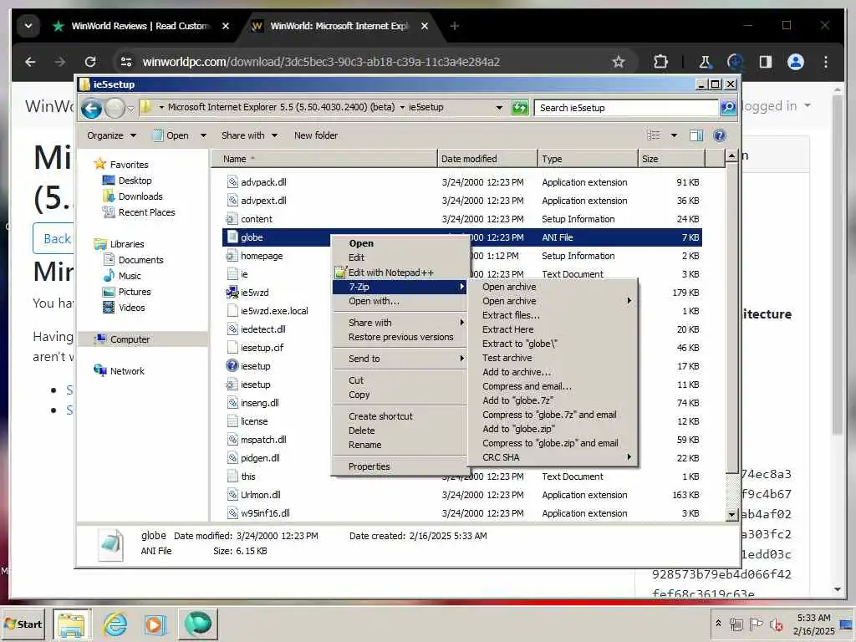Open the Edit with Notepad++ entry
The width and height of the screenshot is (856, 642).
(391, 273)
